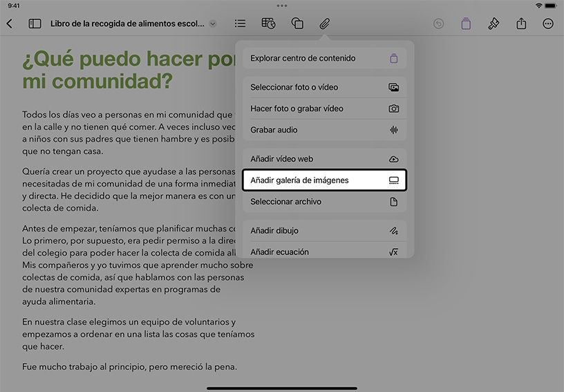Tap the paperclip attachment icon
Image resolution: width=564 pixels, height=392 pixels.
coord(324,24)
